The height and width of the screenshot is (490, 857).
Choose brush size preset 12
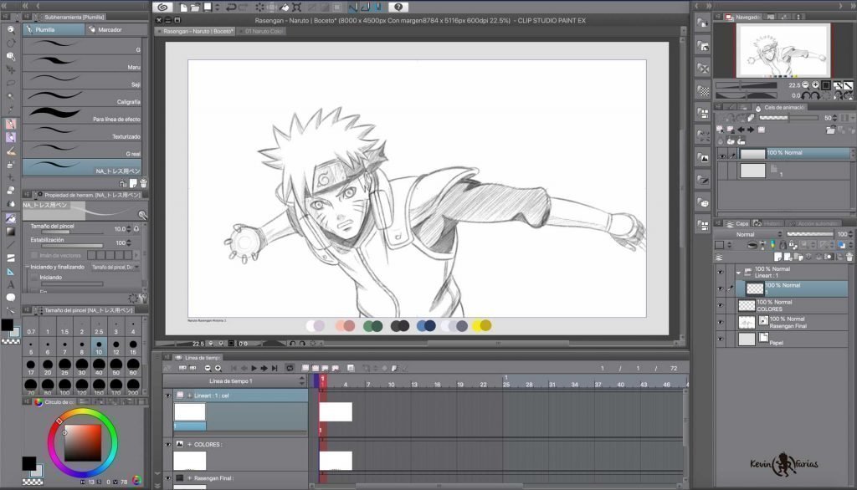115,347
